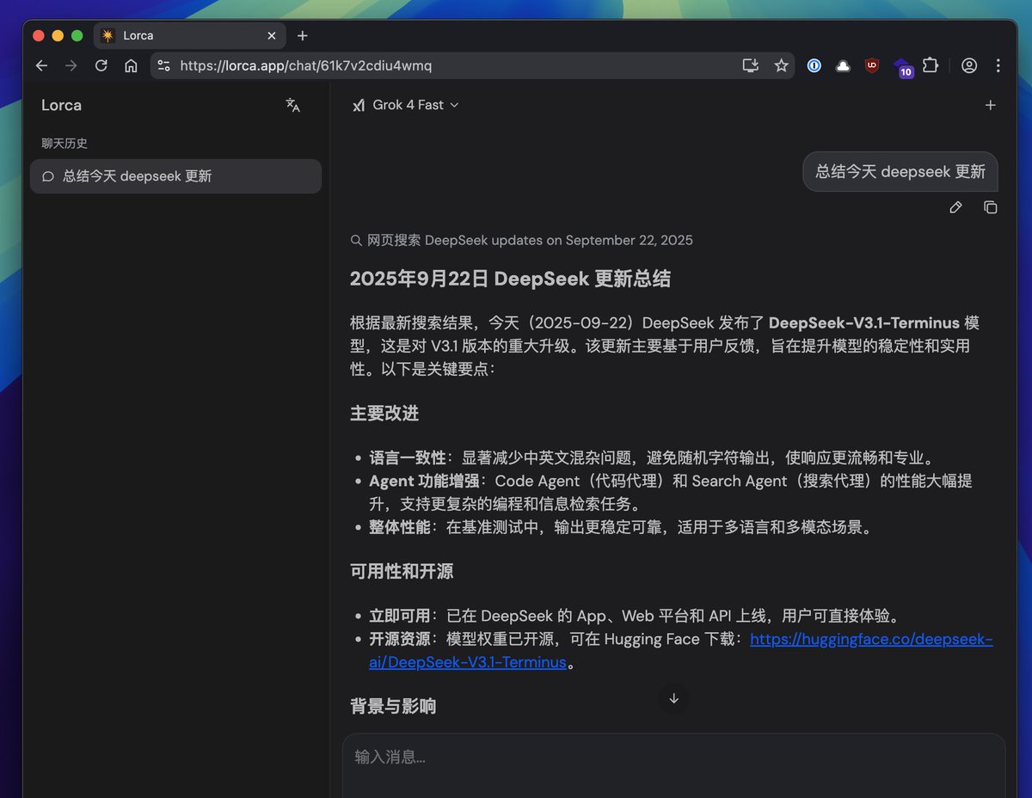Close the Lorca browser tab

[272, 35]
